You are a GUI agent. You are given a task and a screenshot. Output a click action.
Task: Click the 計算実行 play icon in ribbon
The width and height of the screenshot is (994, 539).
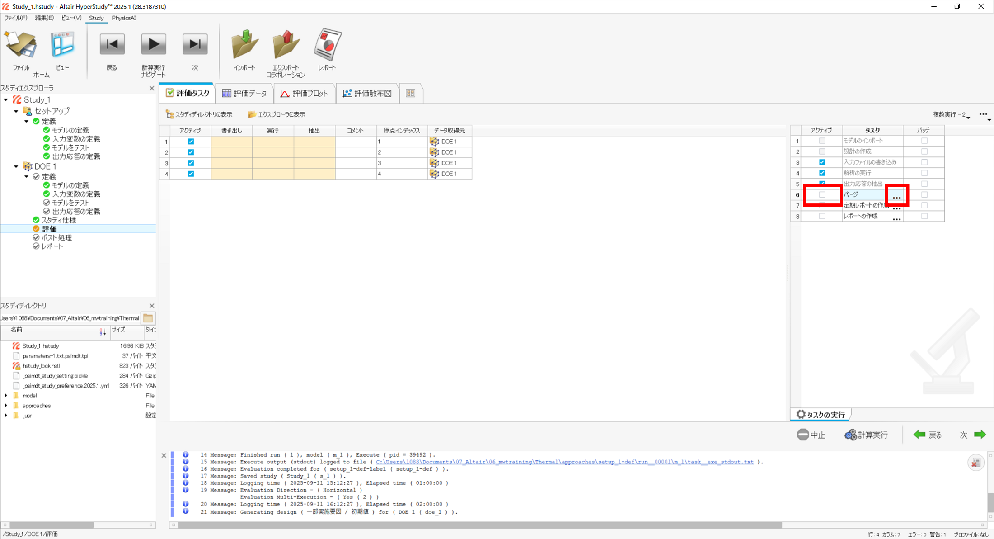(154, 45)
